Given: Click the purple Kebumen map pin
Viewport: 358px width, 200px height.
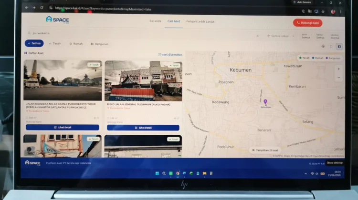Looking at the screenshot, I should [265, 101].
